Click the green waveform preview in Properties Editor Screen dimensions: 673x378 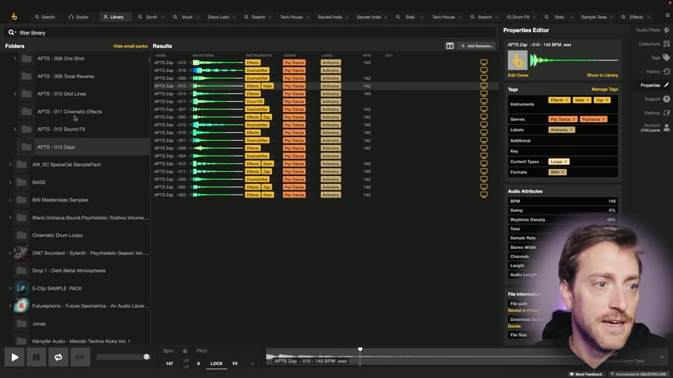point(574,60)
